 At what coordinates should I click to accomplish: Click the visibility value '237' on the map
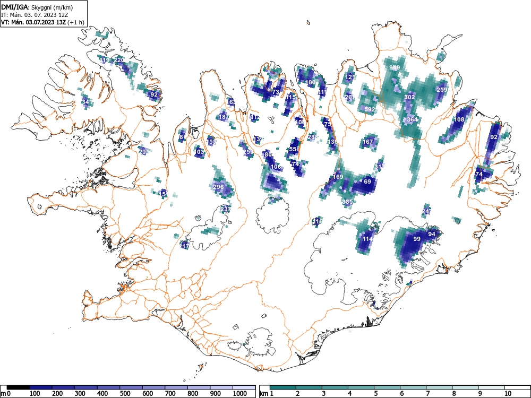226,209
